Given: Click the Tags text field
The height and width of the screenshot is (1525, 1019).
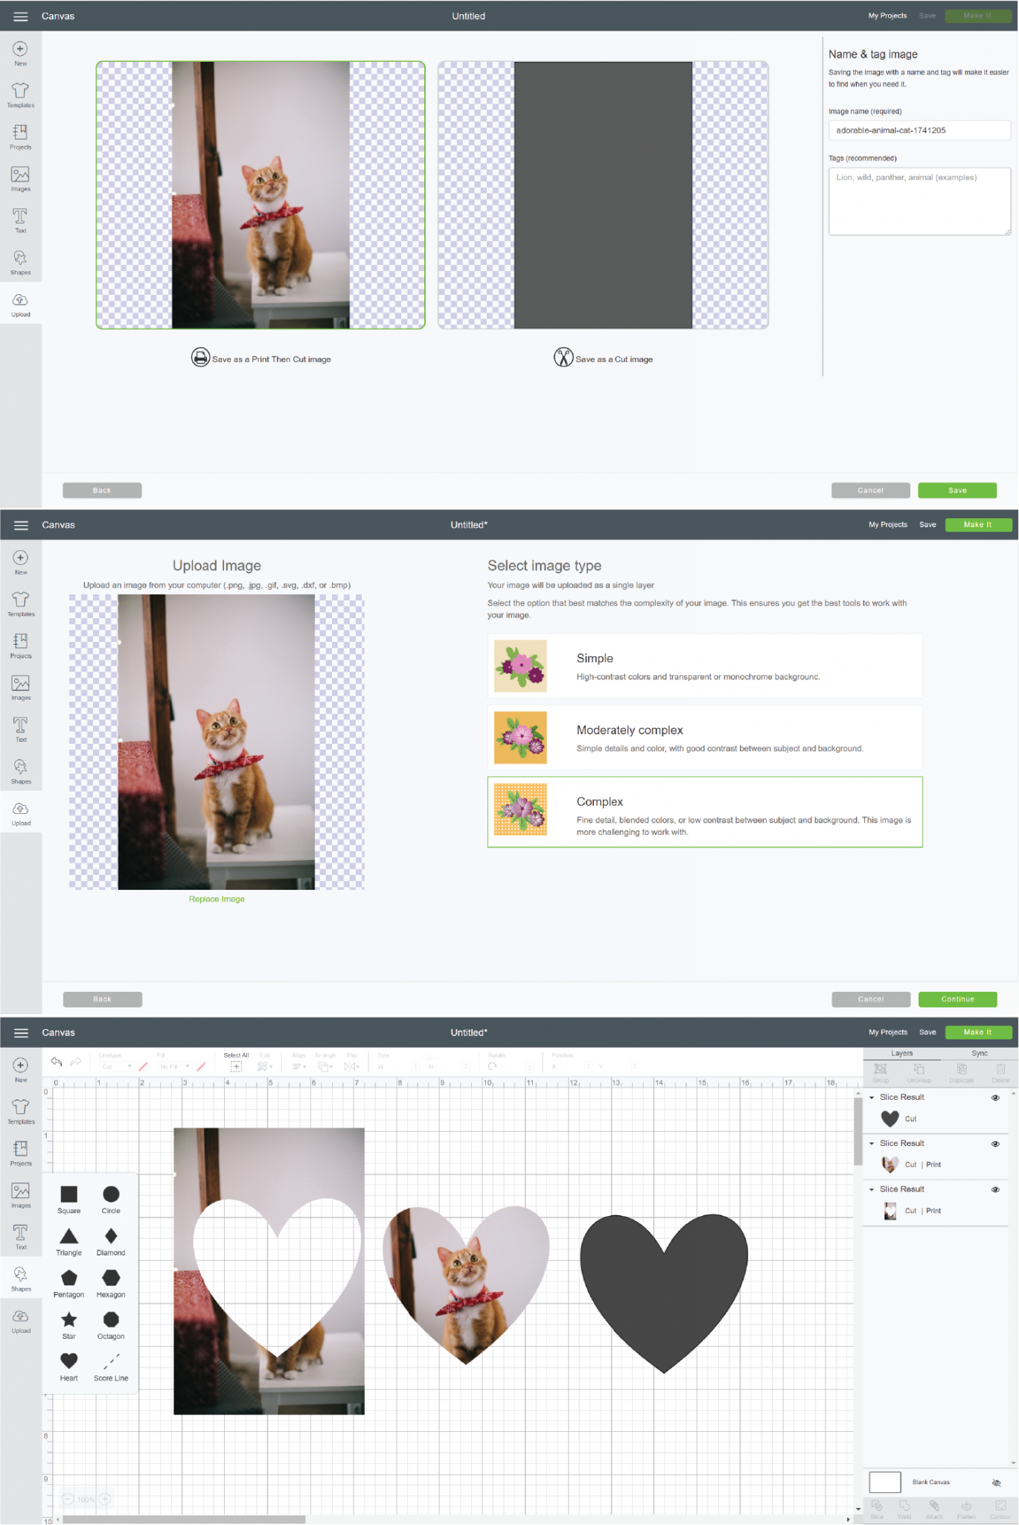Looking at the screenshot, I should pyautogui.click(x=919, y=201).
